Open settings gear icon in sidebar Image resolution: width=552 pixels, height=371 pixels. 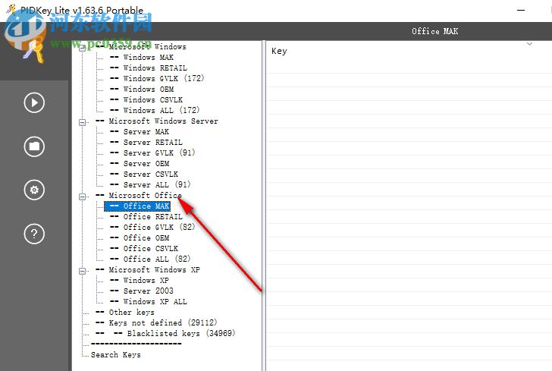pos(34,190)
